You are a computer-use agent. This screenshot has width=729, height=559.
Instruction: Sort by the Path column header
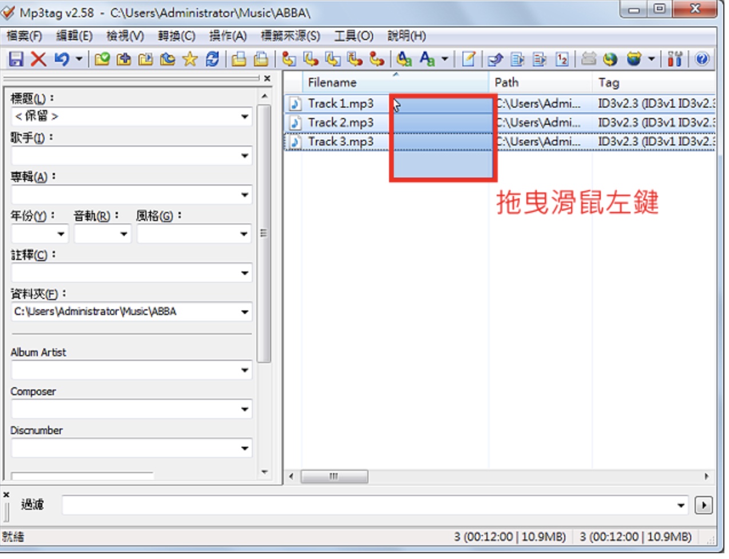click(x=541, y=82)
